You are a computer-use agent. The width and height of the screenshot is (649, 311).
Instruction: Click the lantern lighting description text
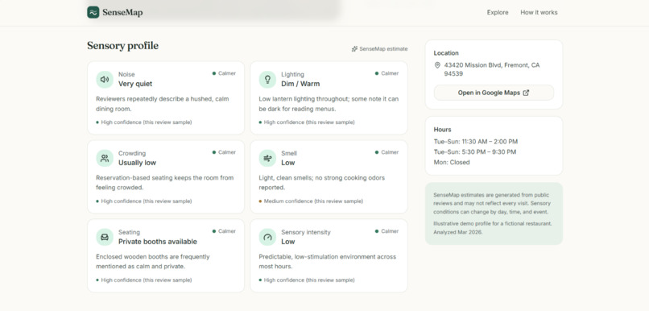click(x=329, y=104)
